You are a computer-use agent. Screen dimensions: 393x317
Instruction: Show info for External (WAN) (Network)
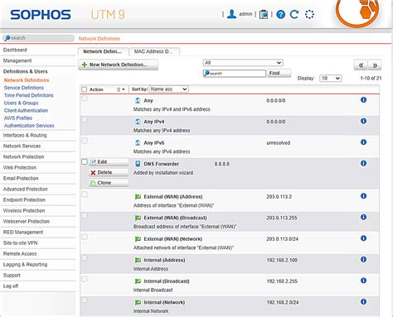(363, 238)
